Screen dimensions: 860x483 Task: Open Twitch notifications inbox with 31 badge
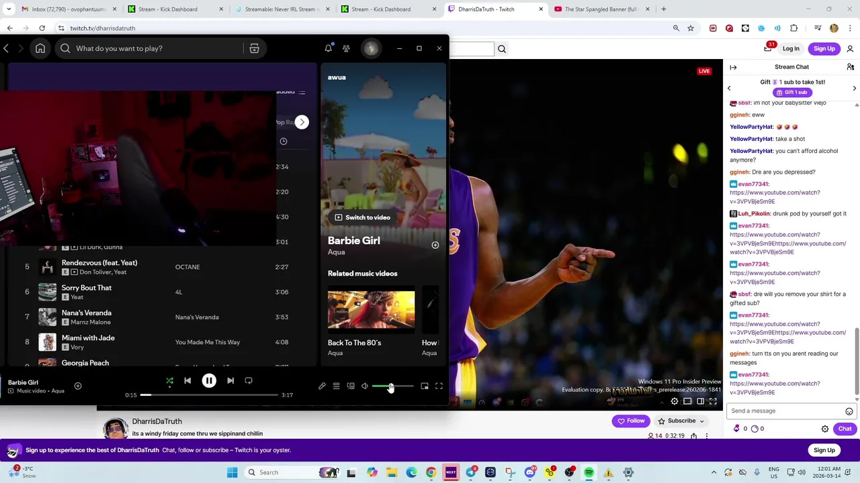pos(768,48)
